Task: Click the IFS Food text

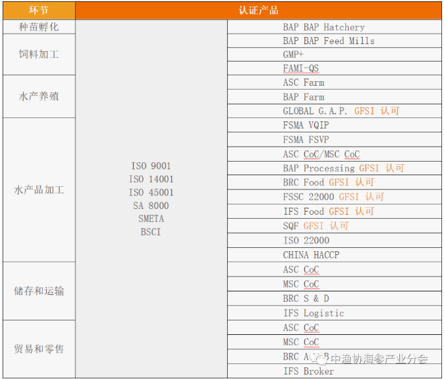Action: coord(304,212)
